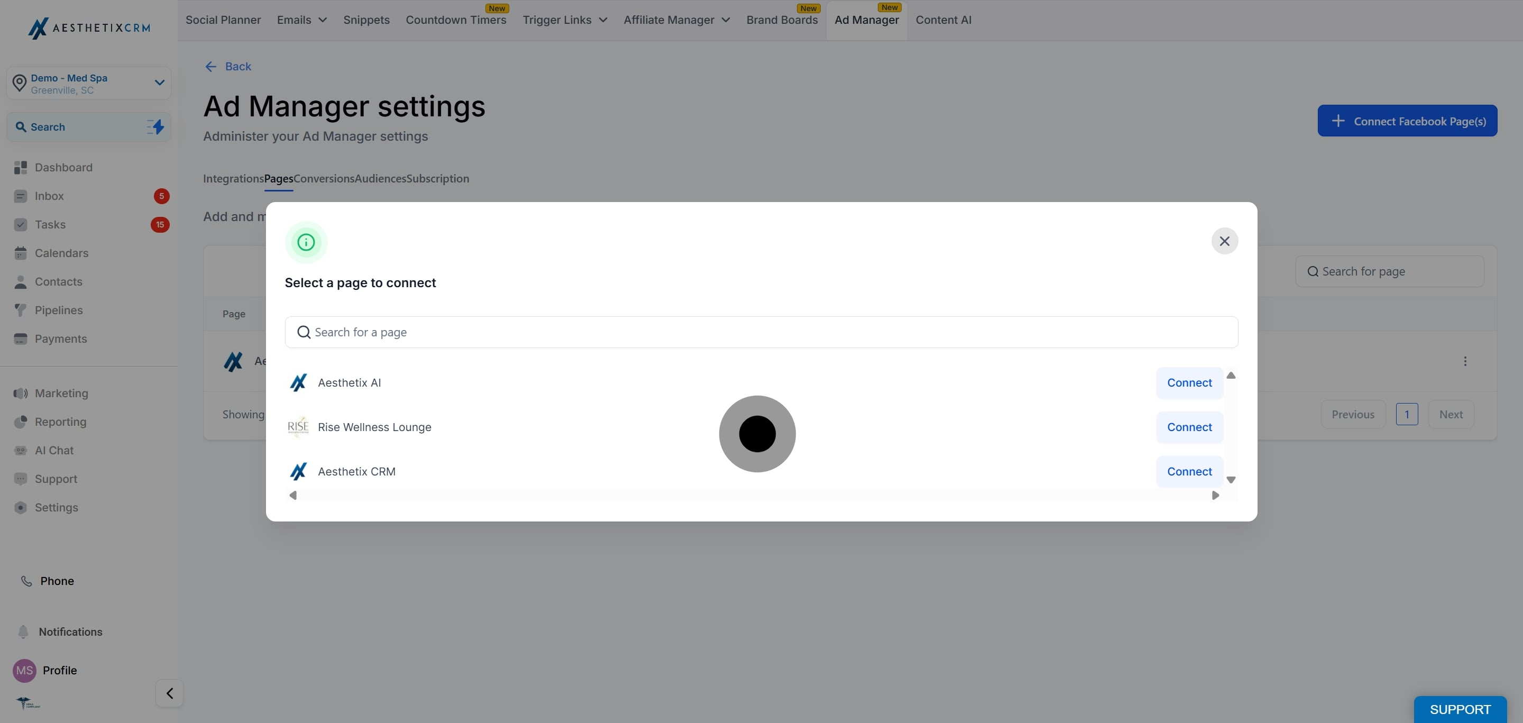The height and width of the screenshot is (723, 1523).
Task: Click the Search for page field in background table
Action: [x=1389, y=271]
